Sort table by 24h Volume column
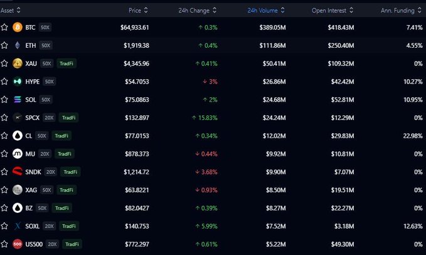Screen dimensions: 426x255 [266, 10]
